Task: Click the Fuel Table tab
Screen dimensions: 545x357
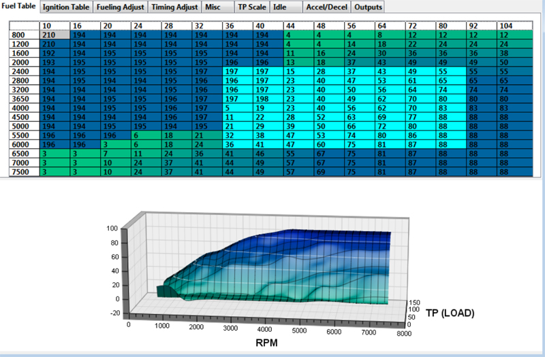Action: (x=19, y=7)
